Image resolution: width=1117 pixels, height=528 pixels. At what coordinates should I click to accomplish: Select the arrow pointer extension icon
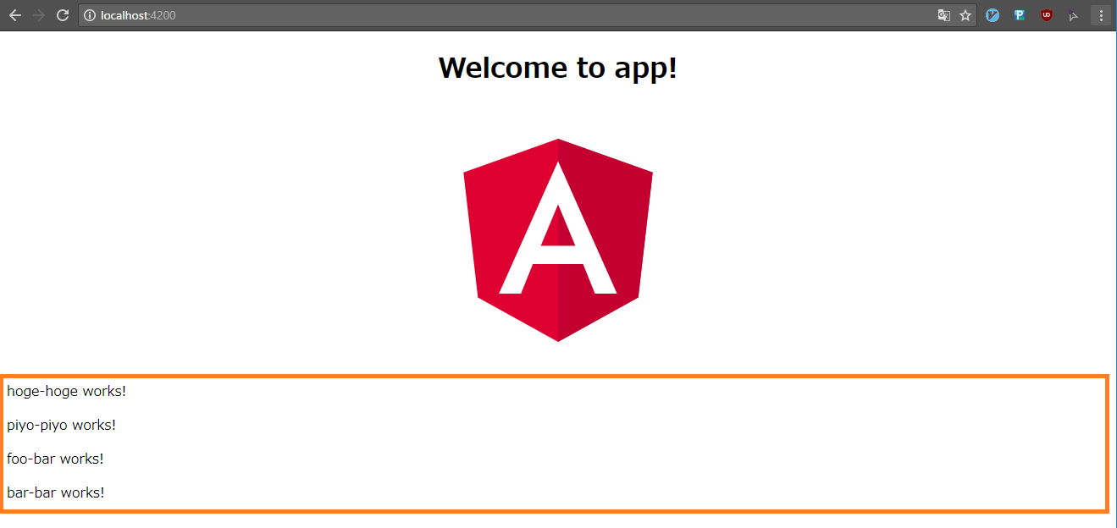pyautogui.click(x=1074, y=15)
